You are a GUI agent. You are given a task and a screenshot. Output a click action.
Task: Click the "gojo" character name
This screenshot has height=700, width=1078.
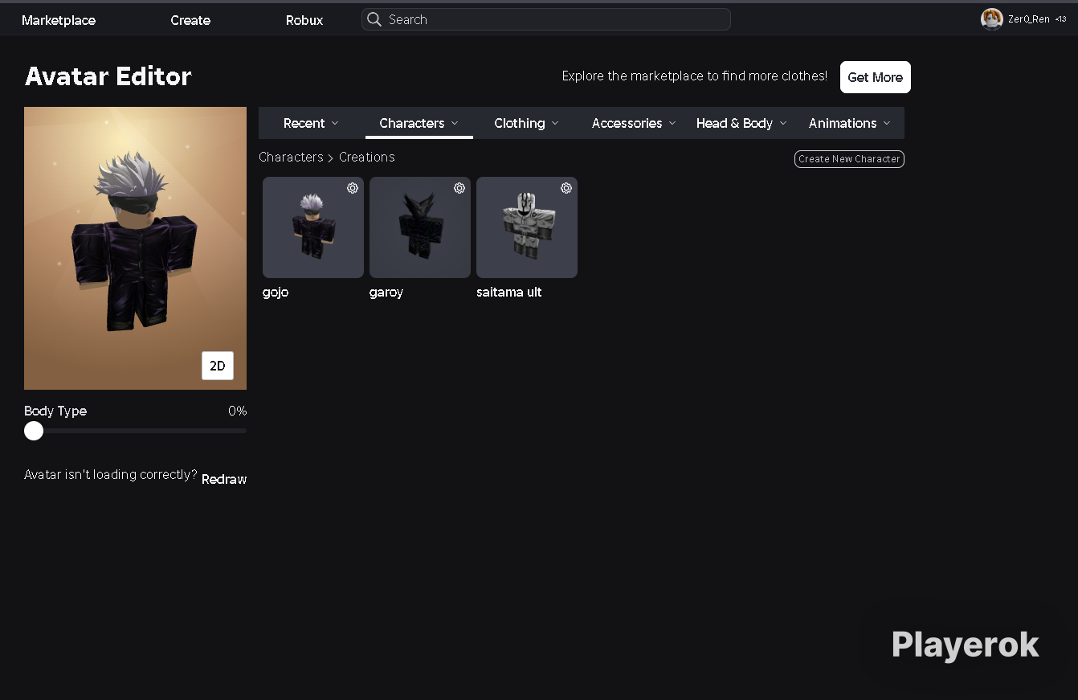[276, 293]
